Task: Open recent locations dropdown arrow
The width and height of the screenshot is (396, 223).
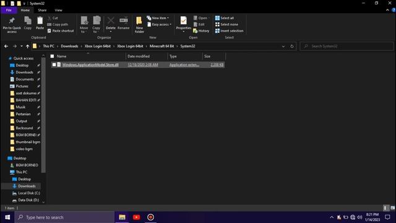Action: pos(22,46)
